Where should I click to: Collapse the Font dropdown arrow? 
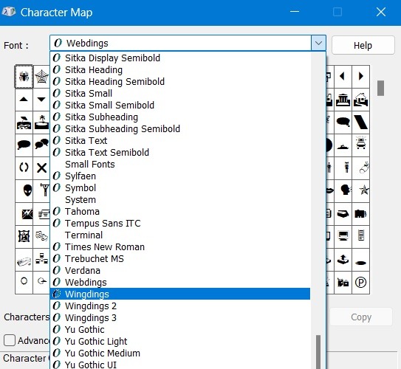pos(318,43)
